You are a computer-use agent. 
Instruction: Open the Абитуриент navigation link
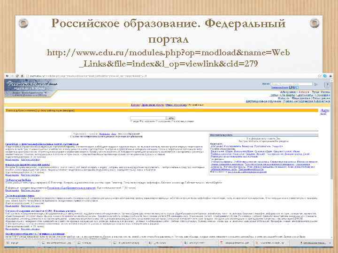coord(288,92)
